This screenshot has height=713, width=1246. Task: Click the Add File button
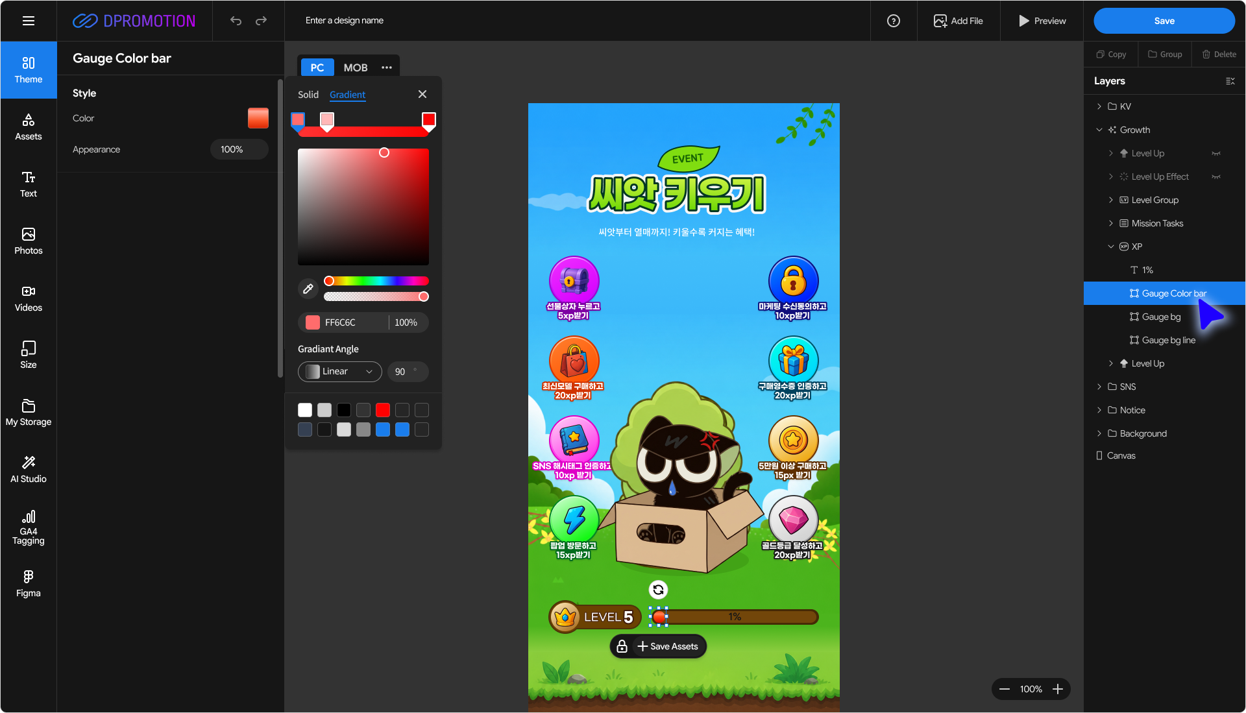pos(958,21)
